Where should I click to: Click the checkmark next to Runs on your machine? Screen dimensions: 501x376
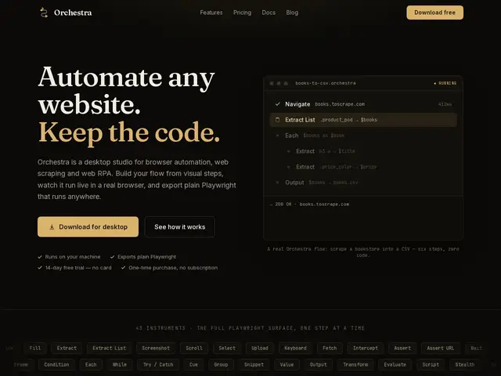40,257
